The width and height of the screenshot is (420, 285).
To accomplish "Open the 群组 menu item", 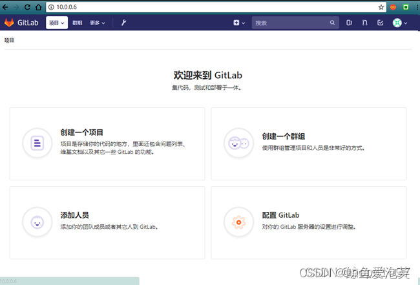I will 77,23.
